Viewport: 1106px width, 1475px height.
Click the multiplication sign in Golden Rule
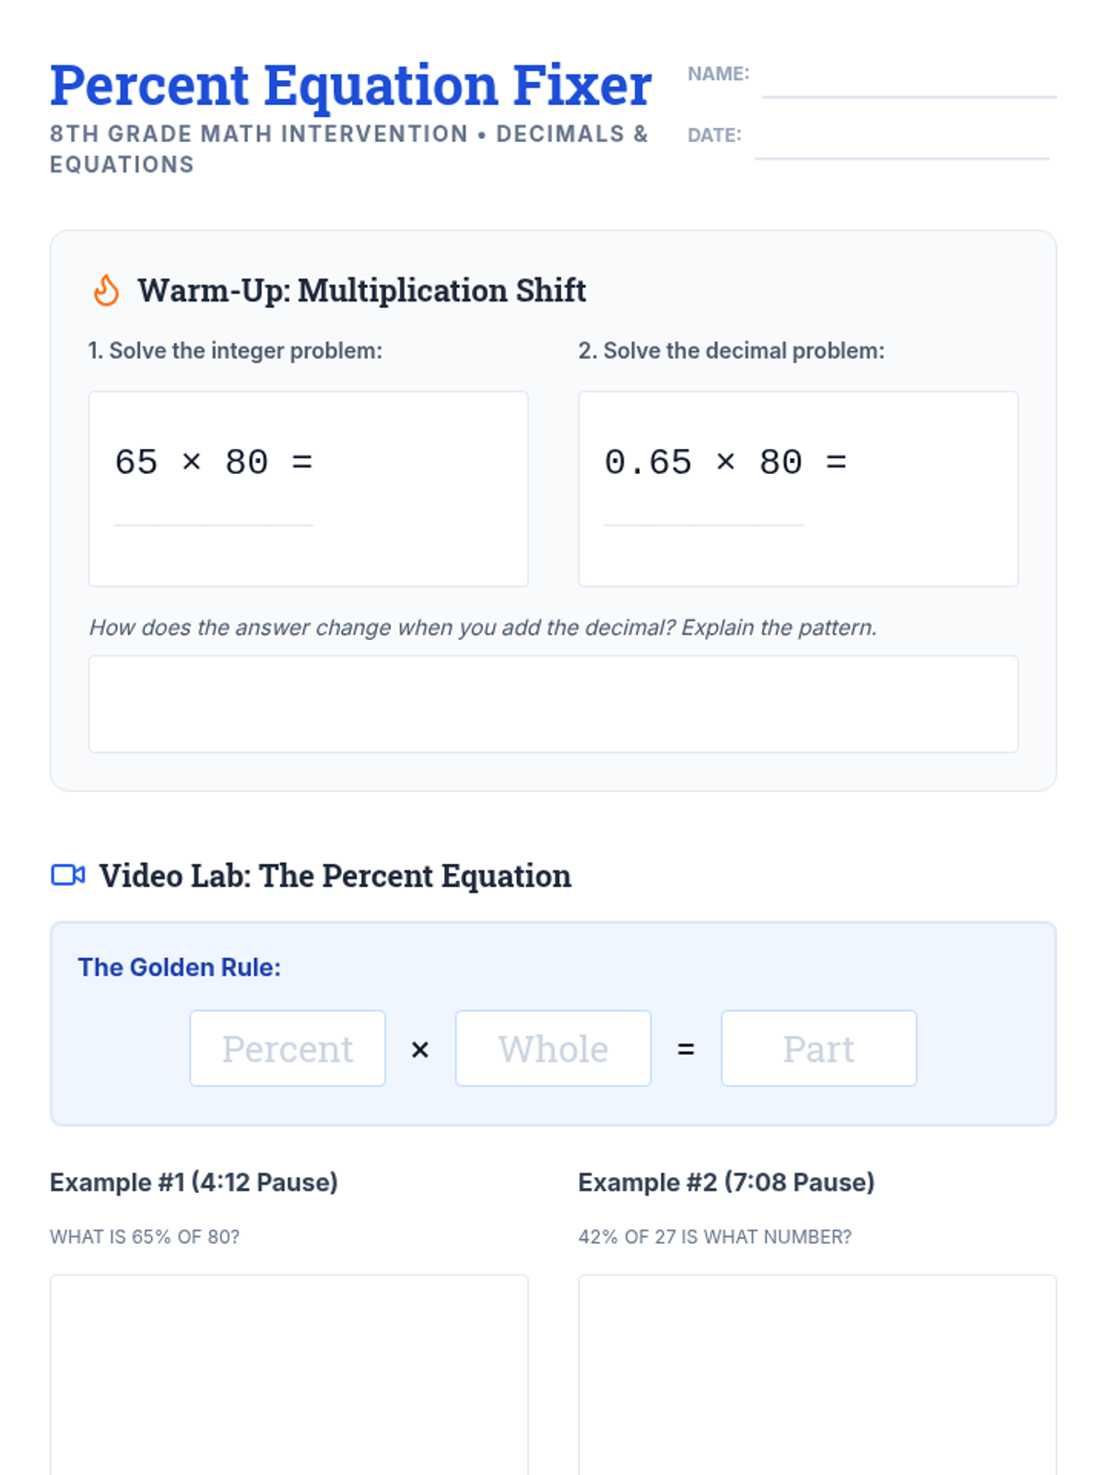tap(420, 1050)
